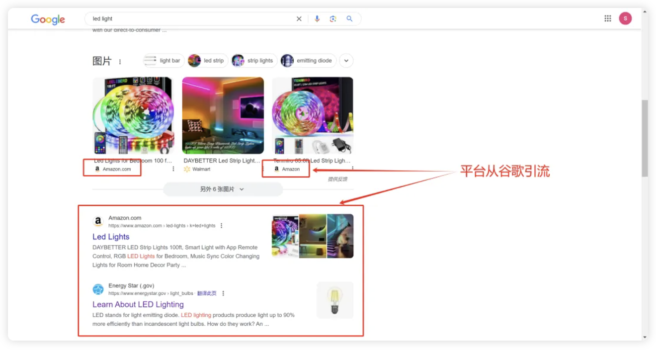Select the led strip image filter chip

point(208,61)
